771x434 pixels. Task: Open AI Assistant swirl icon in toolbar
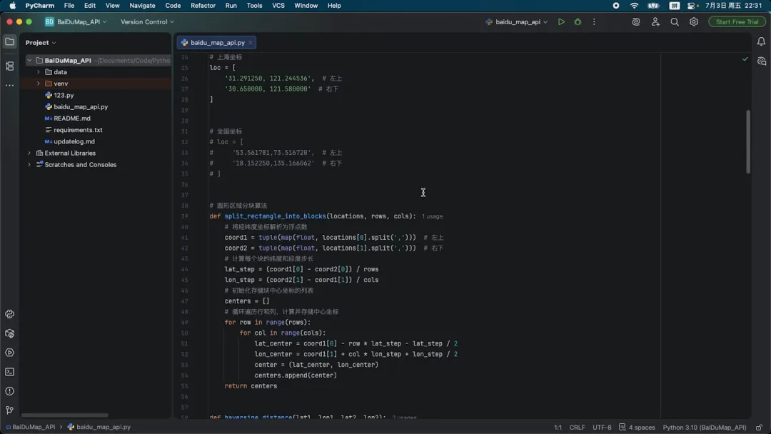click(636, 21)
